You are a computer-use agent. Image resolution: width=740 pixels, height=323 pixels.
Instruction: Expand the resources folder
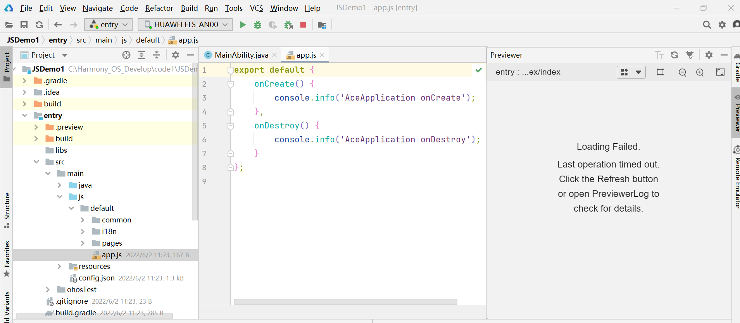tap(59, 266)
